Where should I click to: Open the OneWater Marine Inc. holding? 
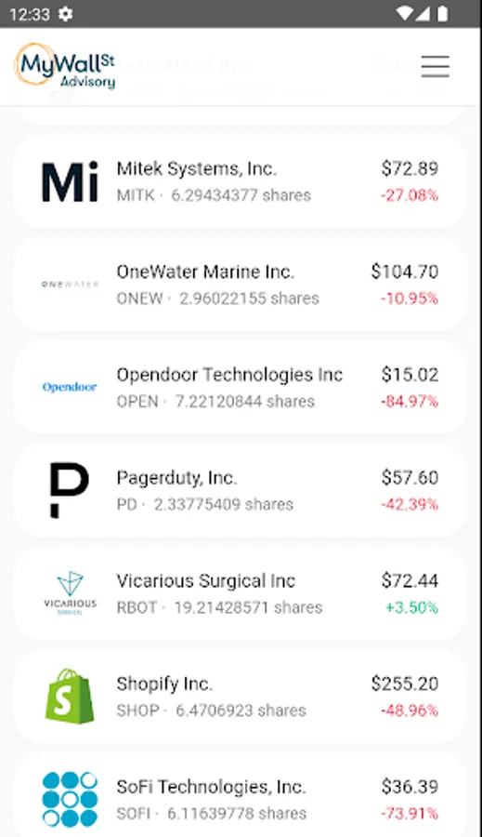tap(240, 284)
